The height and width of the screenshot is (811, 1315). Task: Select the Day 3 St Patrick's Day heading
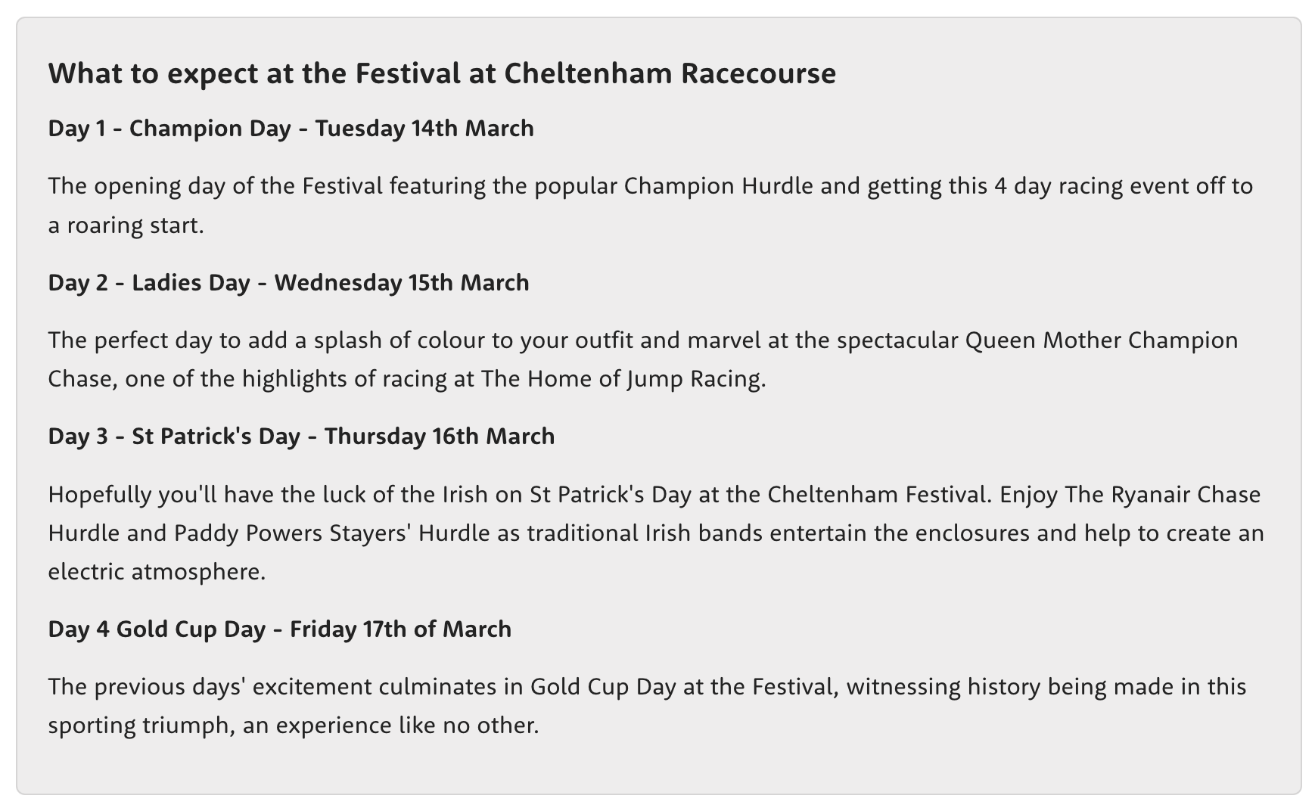coord(301,437)
